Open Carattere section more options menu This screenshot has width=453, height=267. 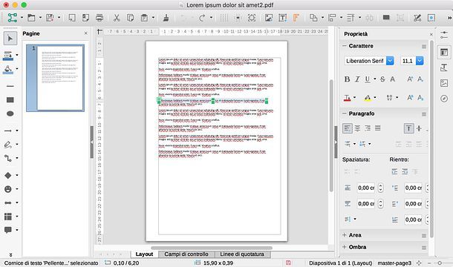click(x=424, y=46)
